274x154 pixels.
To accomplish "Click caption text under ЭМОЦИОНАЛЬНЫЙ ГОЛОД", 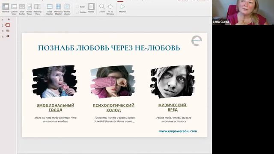I will pyautogui.click(x=56, y=120).
